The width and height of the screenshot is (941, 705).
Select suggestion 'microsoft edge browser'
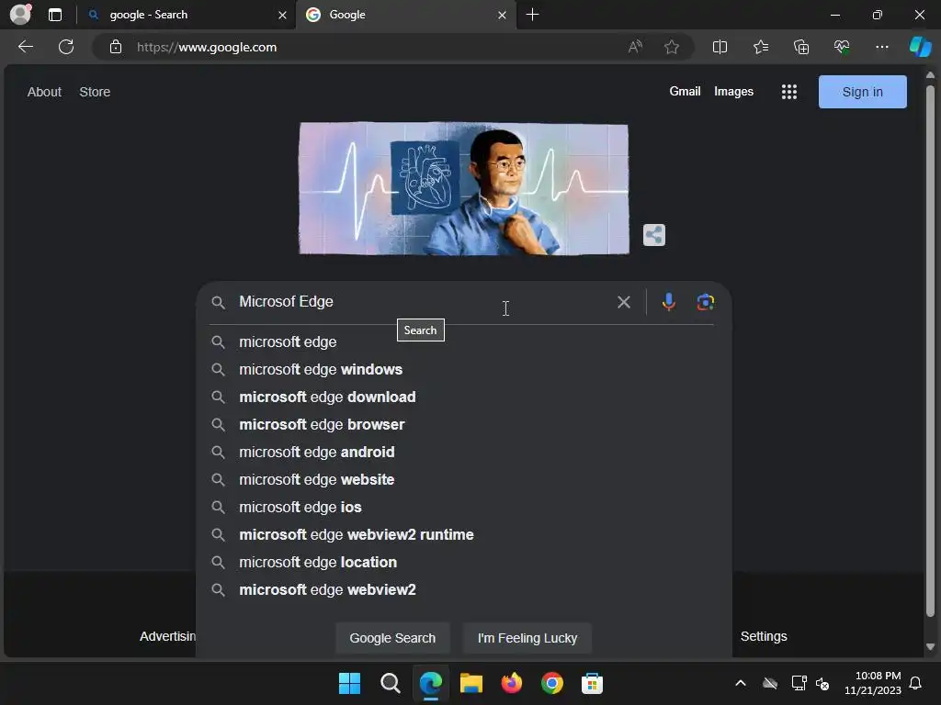click(x=463, y=424)
